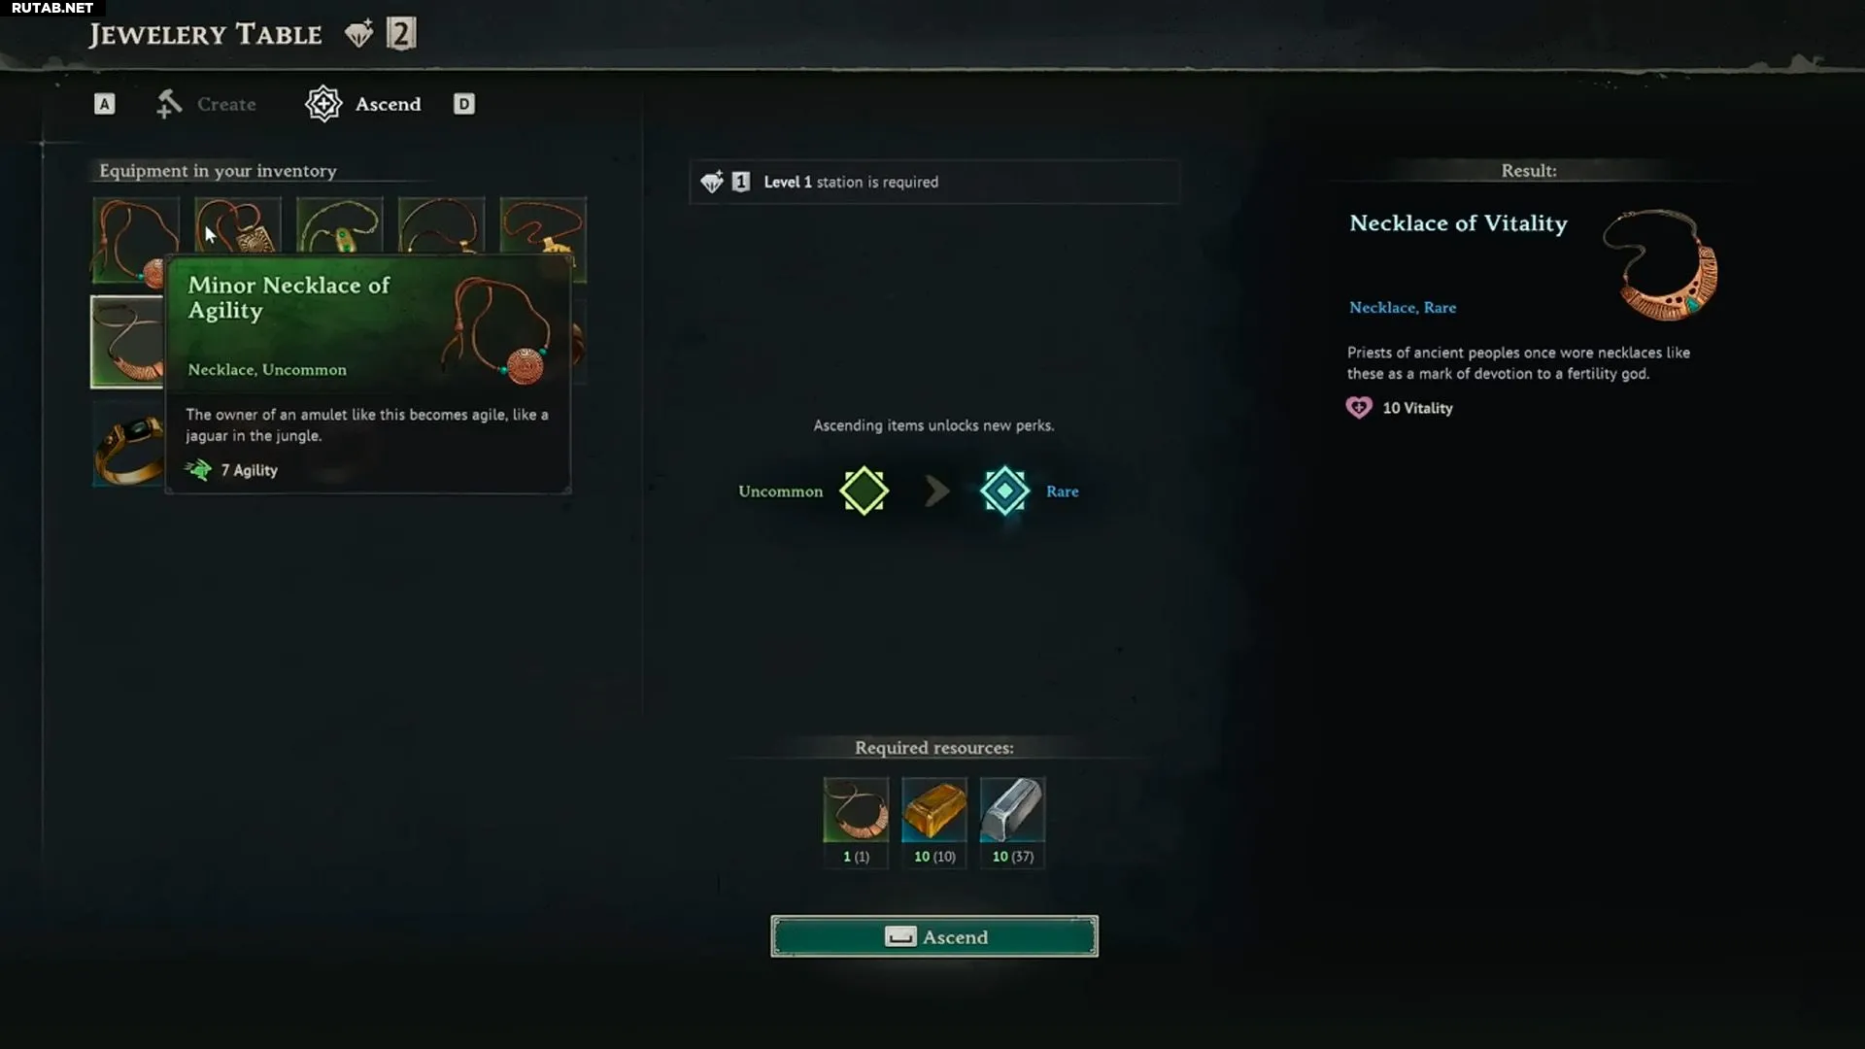Select the highlighted copper collar necklace
Screen dimensions: 1865x1049
127,342
